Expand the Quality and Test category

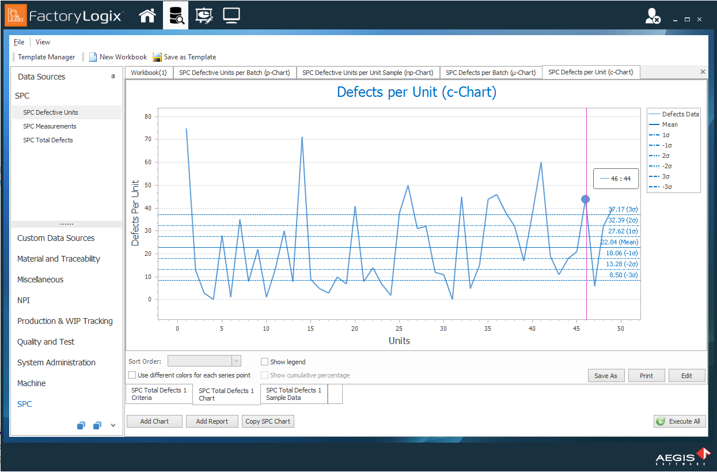[46, 342]
